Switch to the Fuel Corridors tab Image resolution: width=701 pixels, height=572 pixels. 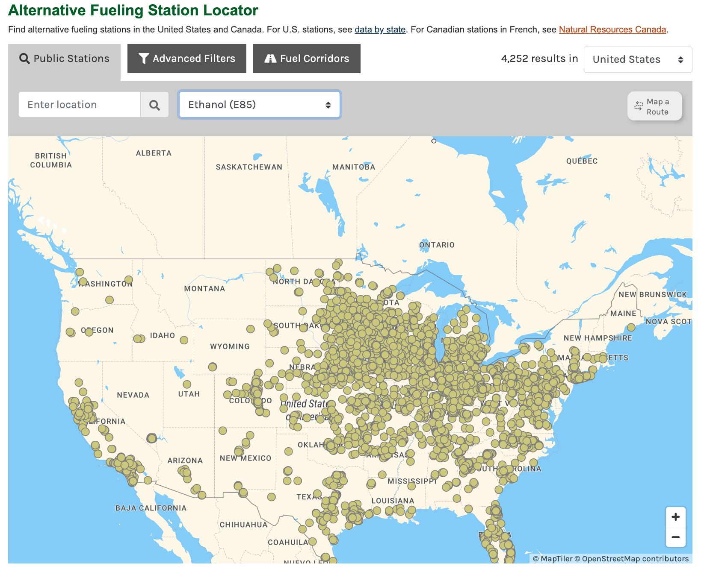click(307, 59)
